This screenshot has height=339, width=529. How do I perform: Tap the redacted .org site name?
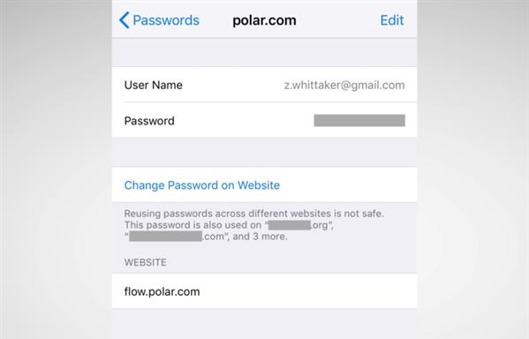(x=289, y=225)
